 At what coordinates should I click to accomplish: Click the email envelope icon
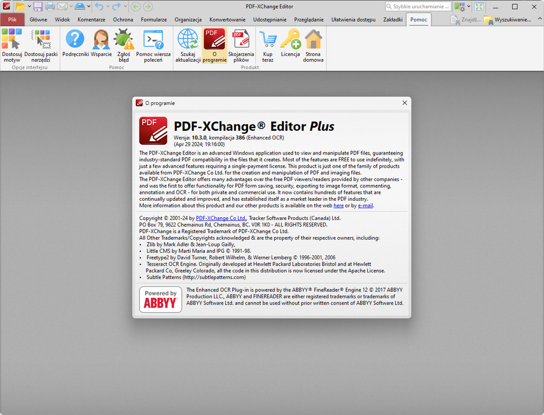click(62, 7)
